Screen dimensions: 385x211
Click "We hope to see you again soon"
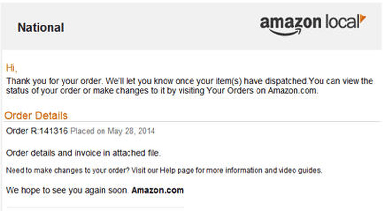pos(67,190)
